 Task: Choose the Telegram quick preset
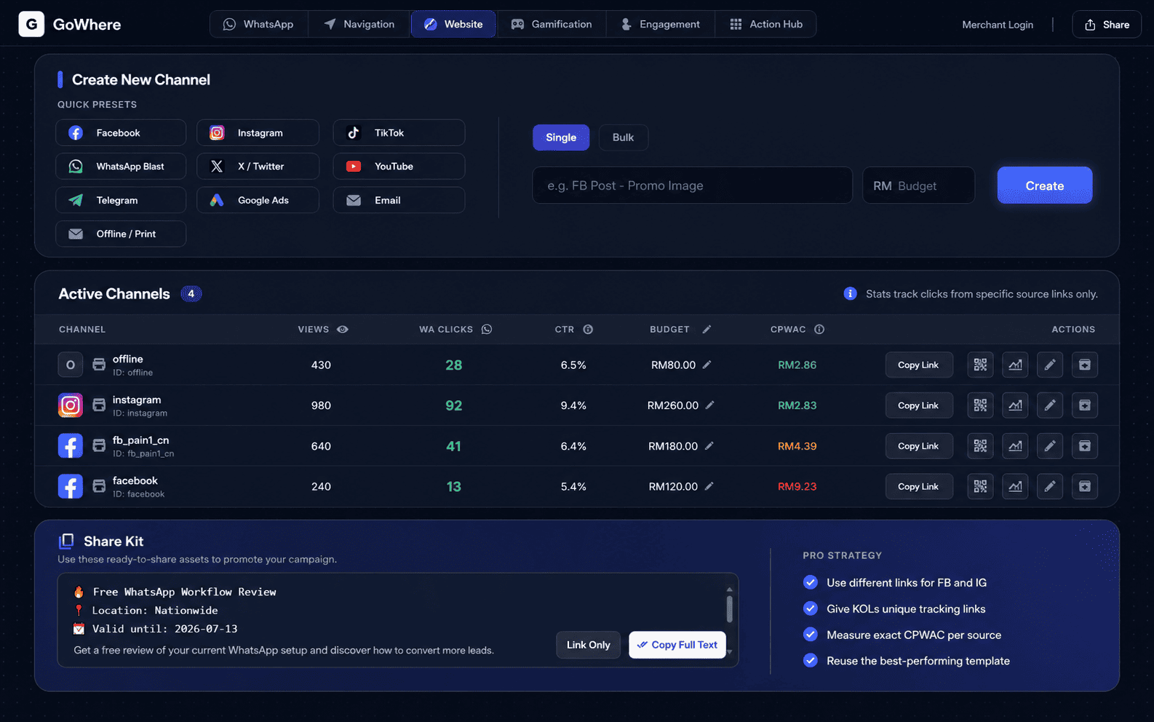tap(121, 200)
